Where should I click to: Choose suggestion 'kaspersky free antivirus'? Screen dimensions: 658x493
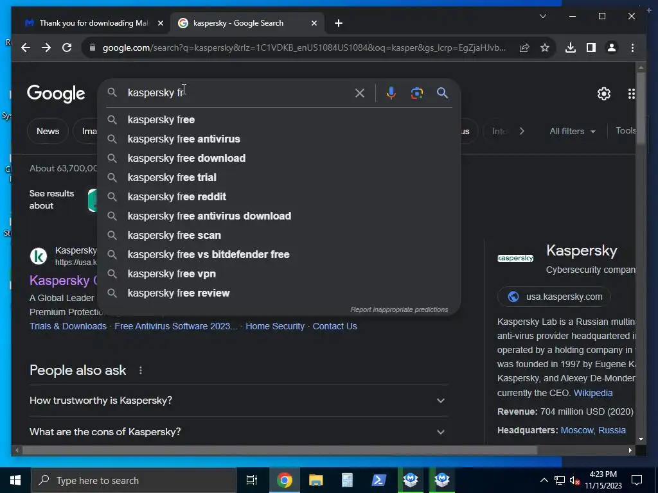click(x=279, y=139)
